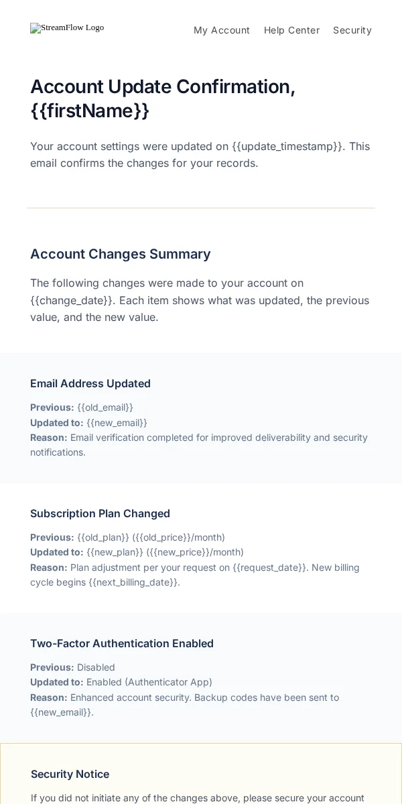Open the Help Center link
This screenshot has width=402, height=804.
(x=291, y=30)
